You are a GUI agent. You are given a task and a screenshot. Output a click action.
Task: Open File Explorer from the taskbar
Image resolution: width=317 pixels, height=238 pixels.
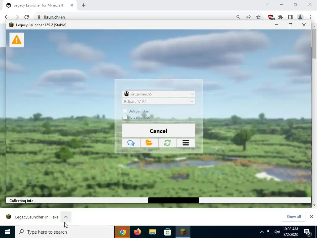point(152,232)
